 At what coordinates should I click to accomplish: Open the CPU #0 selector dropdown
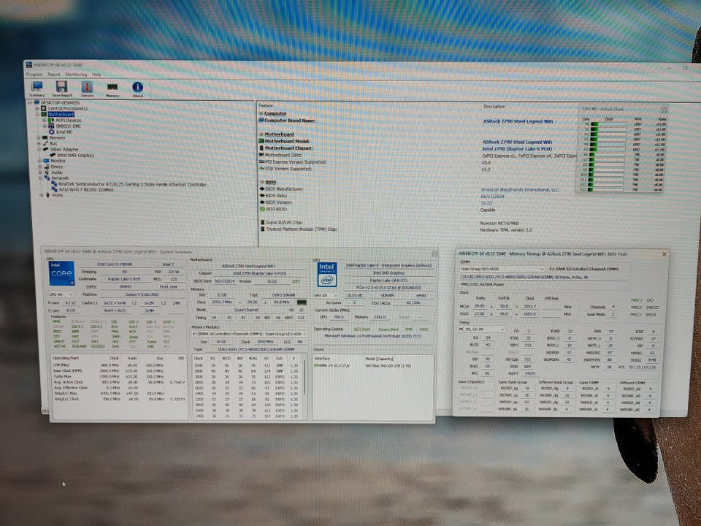(x=61, y=294)
